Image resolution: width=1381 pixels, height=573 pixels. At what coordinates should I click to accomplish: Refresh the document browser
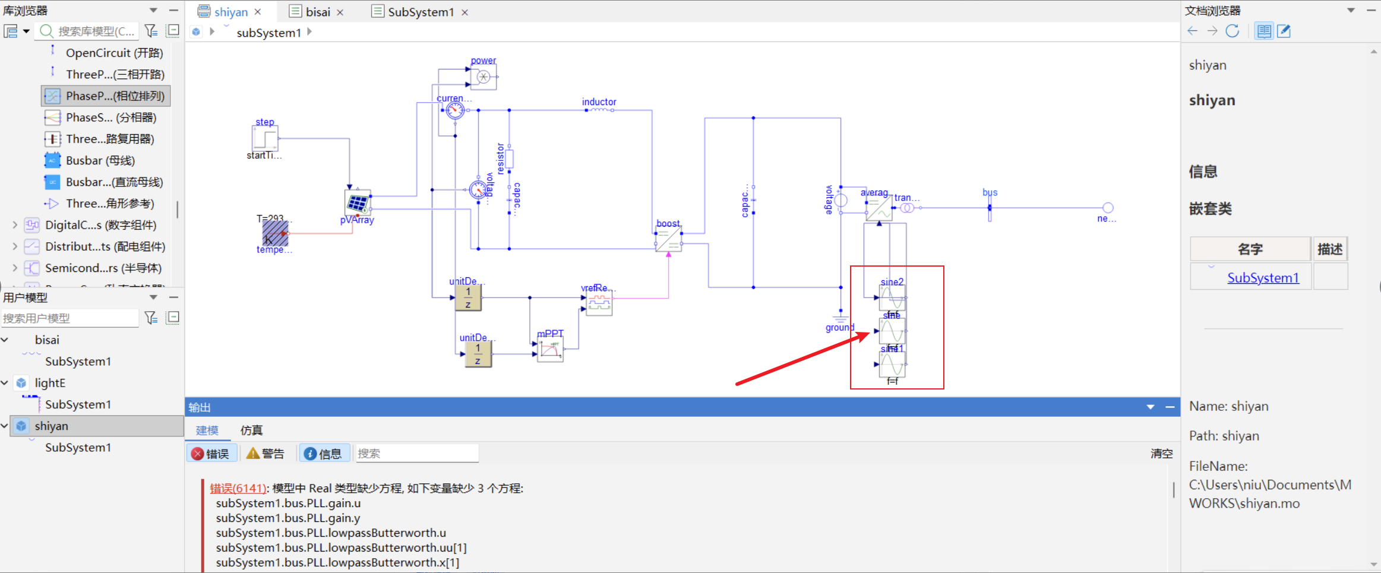1233,31
